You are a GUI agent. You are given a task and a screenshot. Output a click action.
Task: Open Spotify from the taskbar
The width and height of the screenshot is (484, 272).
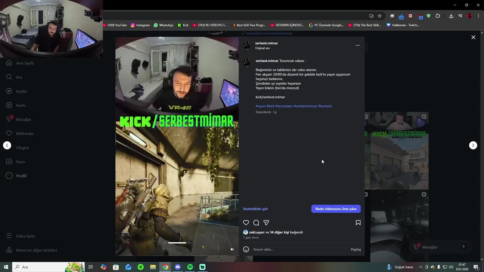point(190,267)
